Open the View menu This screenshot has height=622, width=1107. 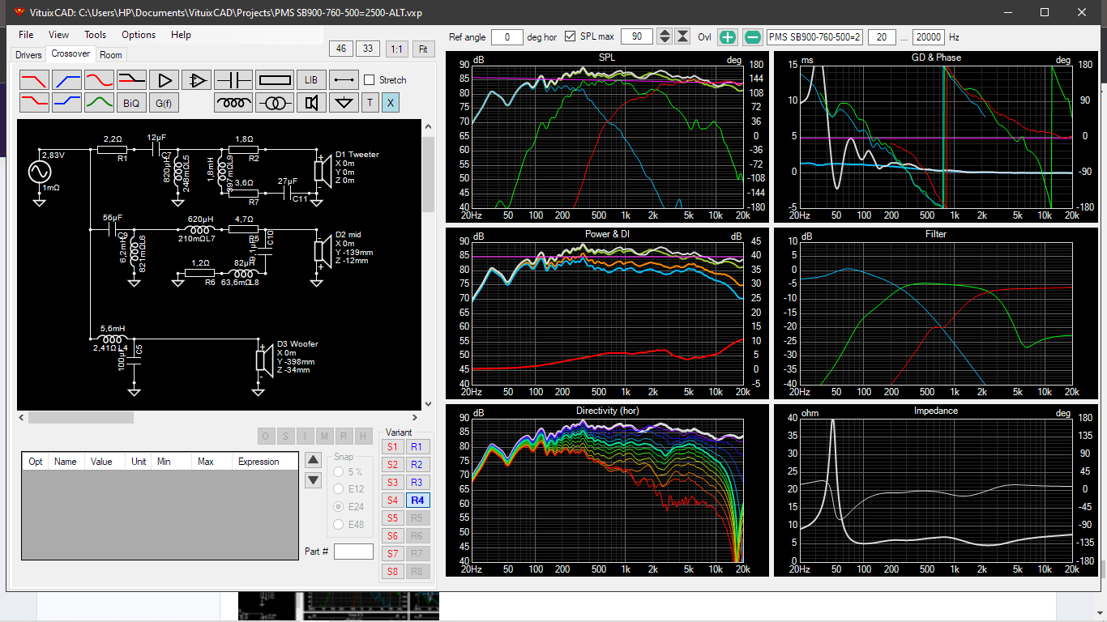58,35
